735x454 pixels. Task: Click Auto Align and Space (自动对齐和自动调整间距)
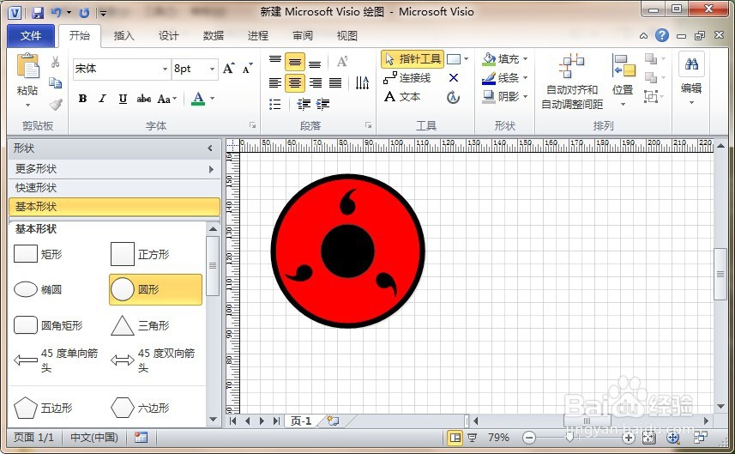(572, 82)
